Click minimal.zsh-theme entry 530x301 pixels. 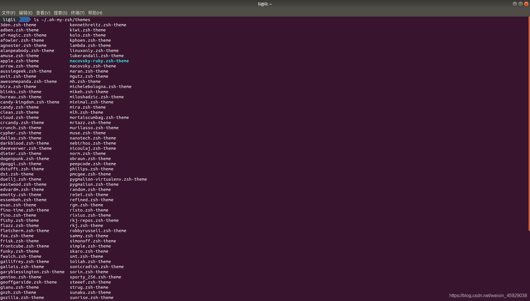(x=92, y=102)
